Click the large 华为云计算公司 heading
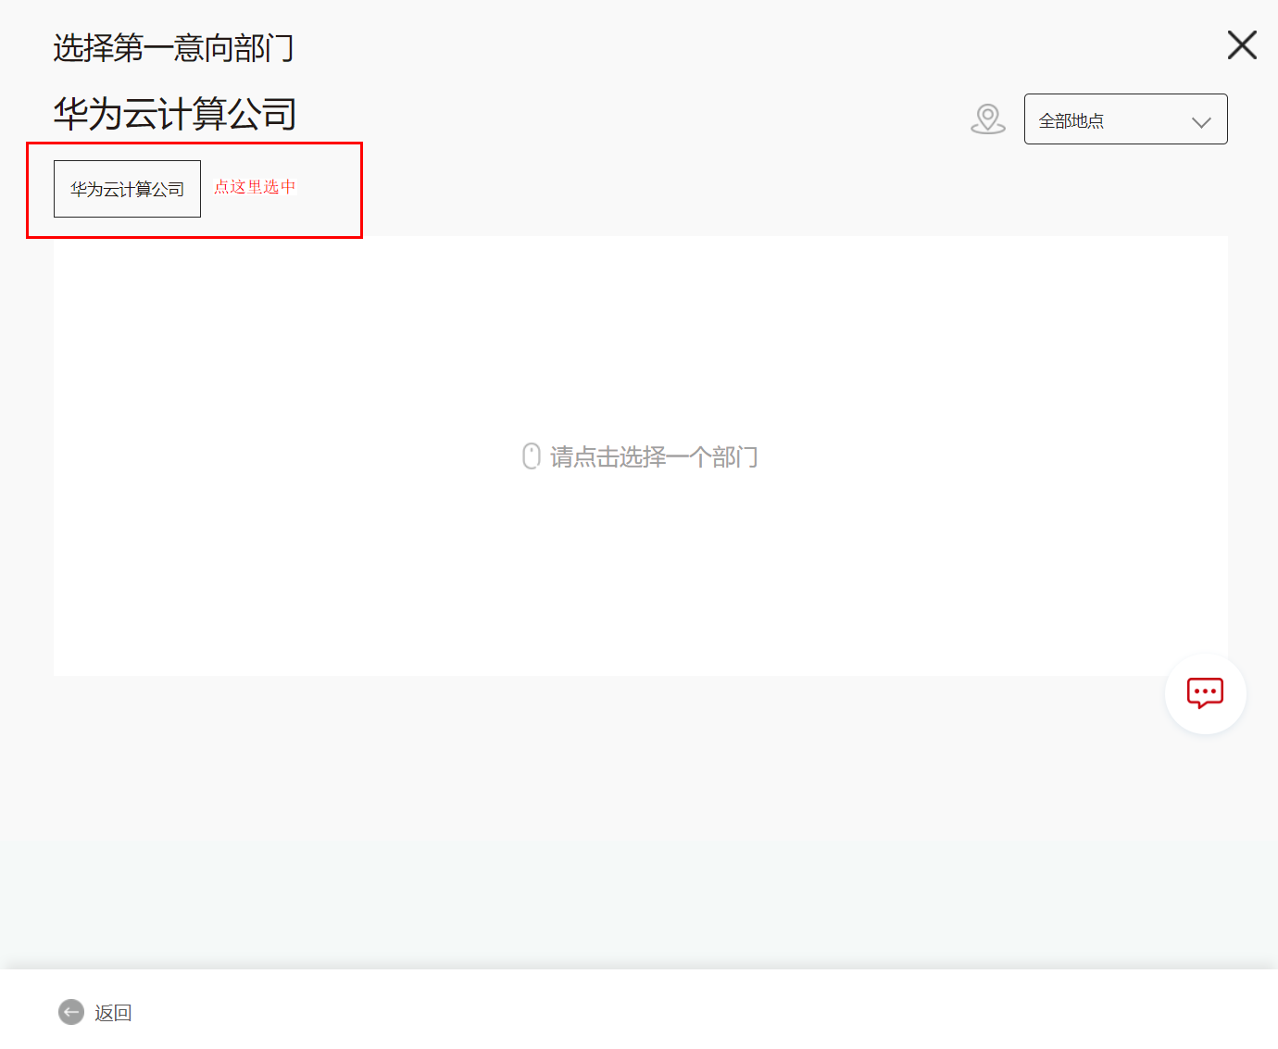 click(x=175, y=114)
